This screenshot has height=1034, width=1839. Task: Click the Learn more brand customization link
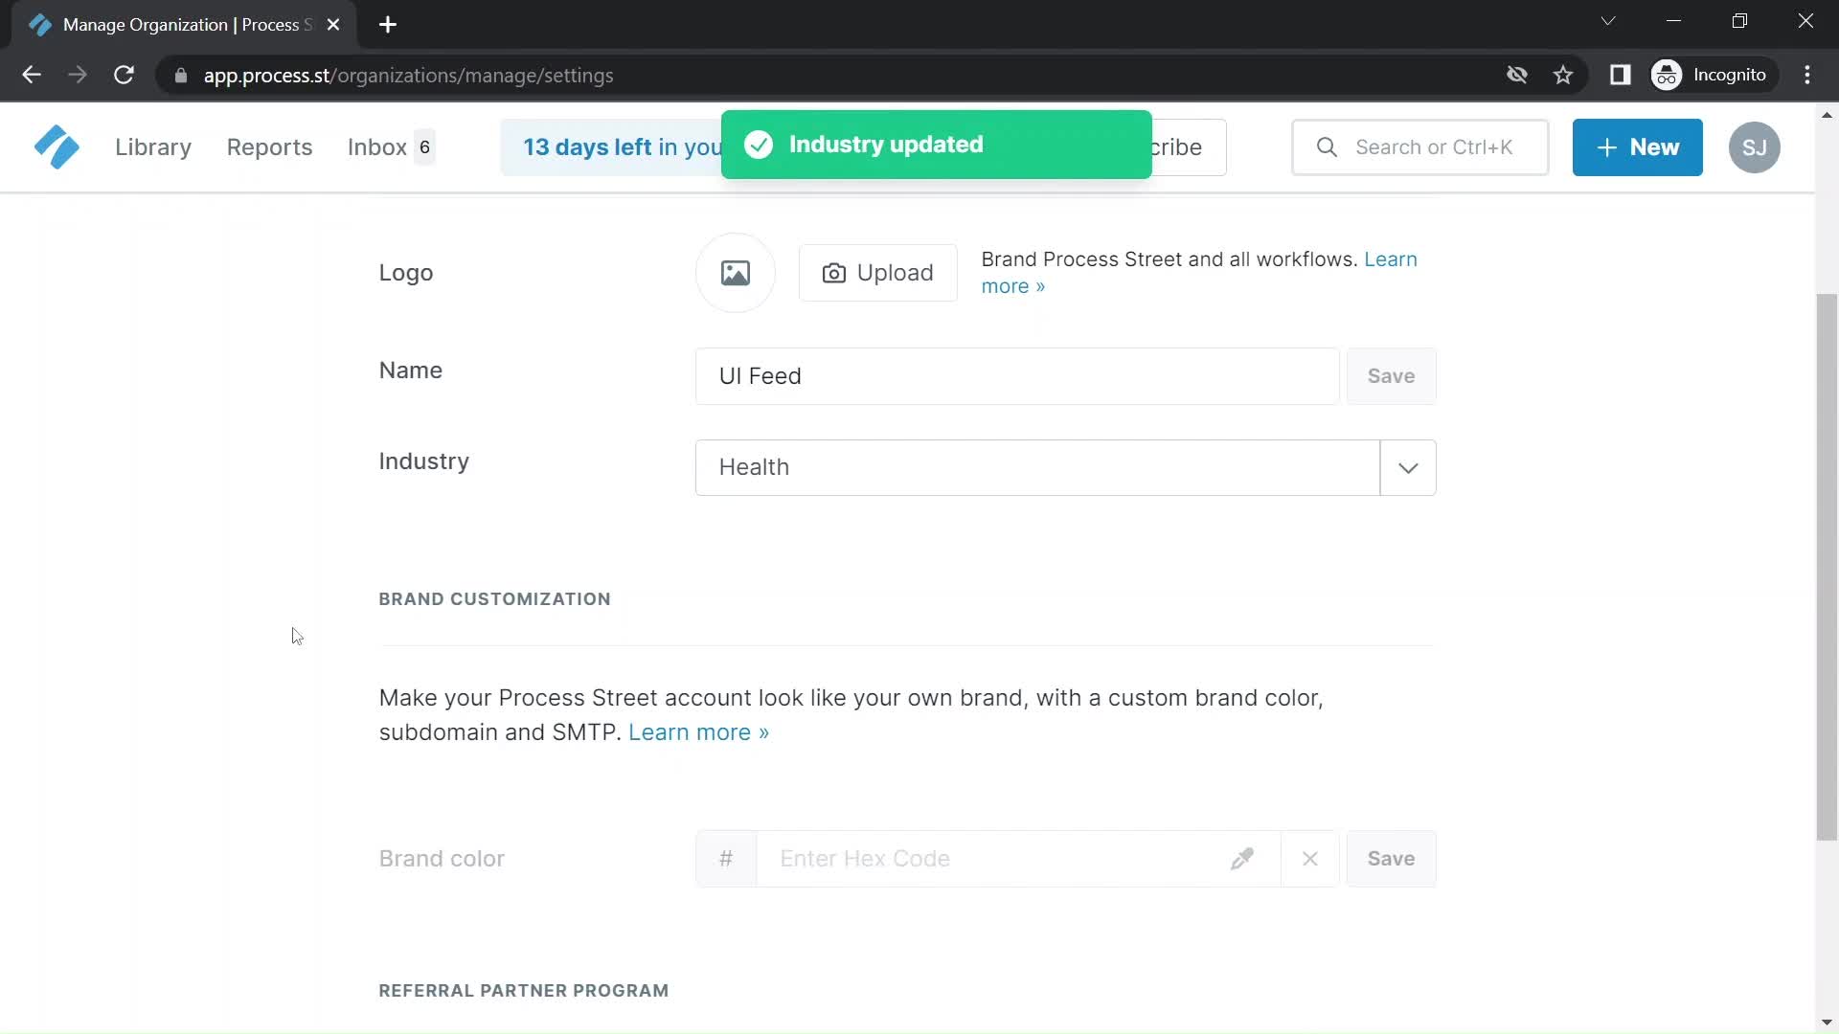(x=698, y=731)
